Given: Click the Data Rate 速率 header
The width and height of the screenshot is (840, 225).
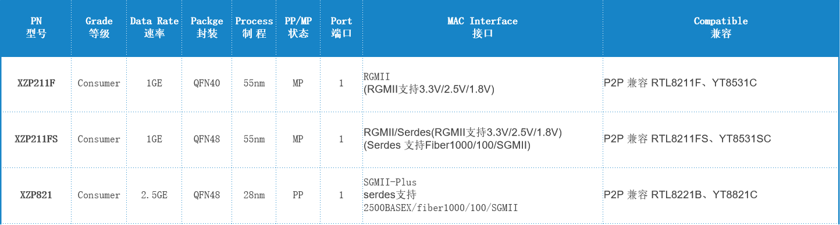Looking at the screenshot, I should 154,27.
